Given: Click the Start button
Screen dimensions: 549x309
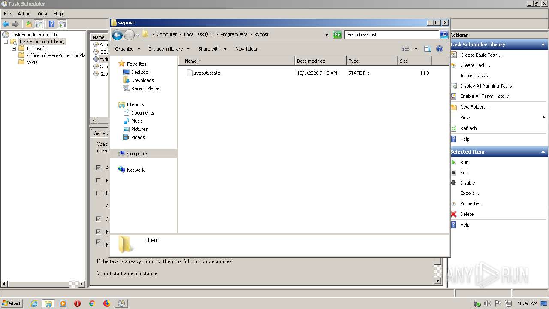Looking at the screenshot, I should [12, 303].
